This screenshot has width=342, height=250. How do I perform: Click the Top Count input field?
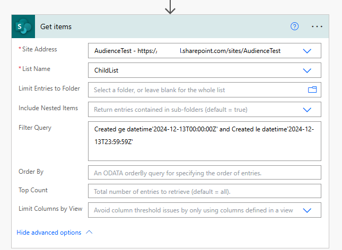point(204,191)
